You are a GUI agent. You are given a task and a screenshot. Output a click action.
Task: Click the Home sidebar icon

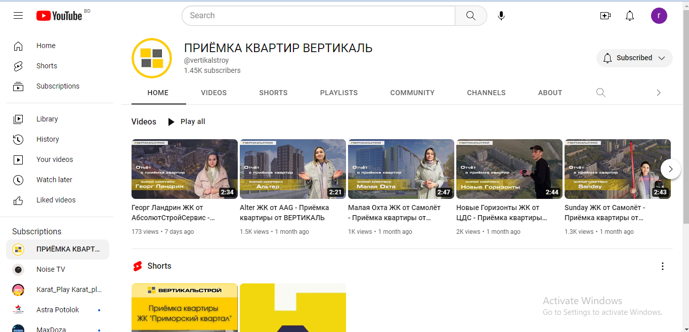[x=18, y=46]
